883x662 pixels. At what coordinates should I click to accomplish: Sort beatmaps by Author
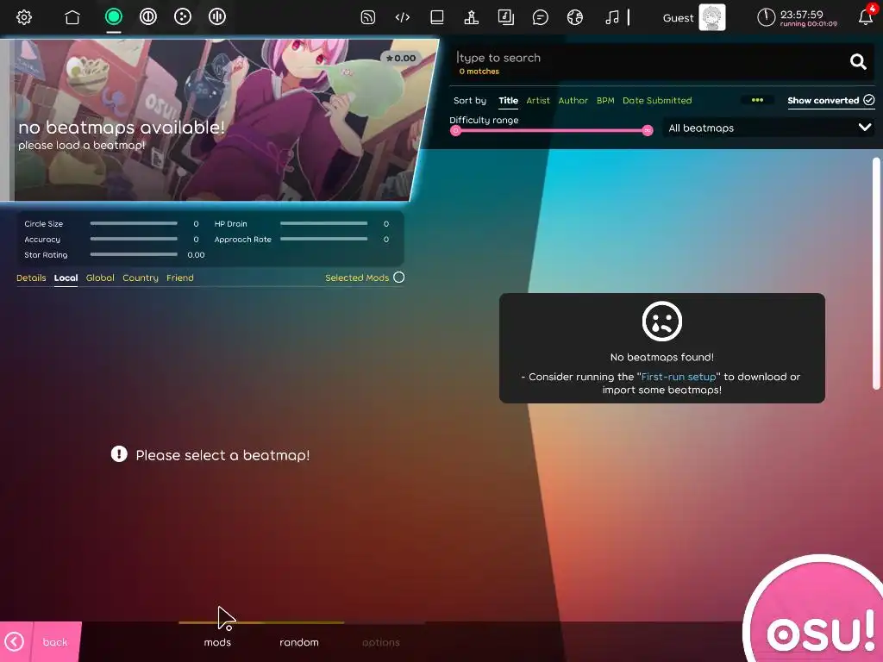pyautogui.click(x=573, y=100)
